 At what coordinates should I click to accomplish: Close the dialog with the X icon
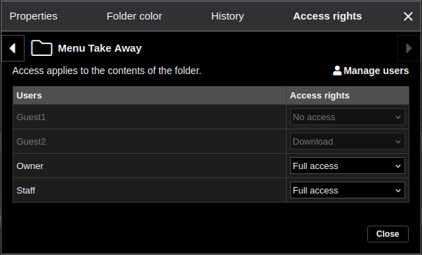[408, 16]
